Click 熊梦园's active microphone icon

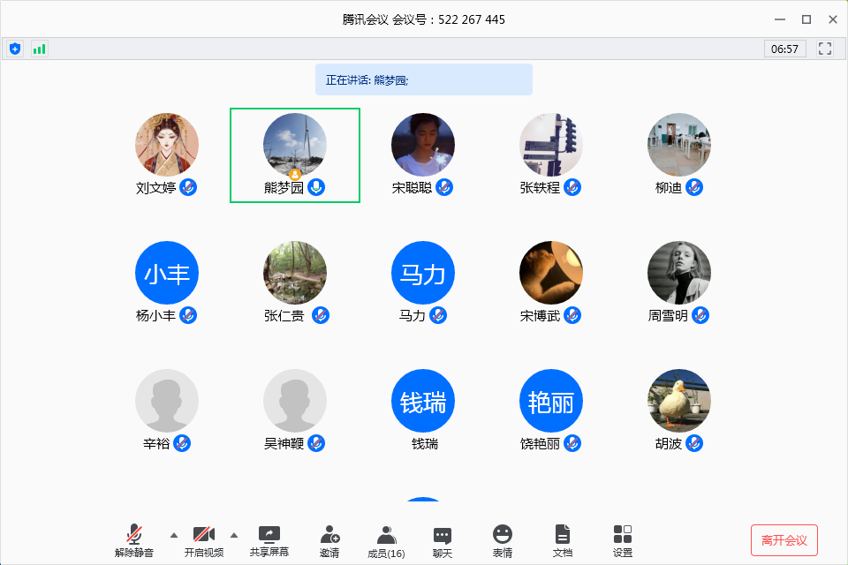coord(316,187)
